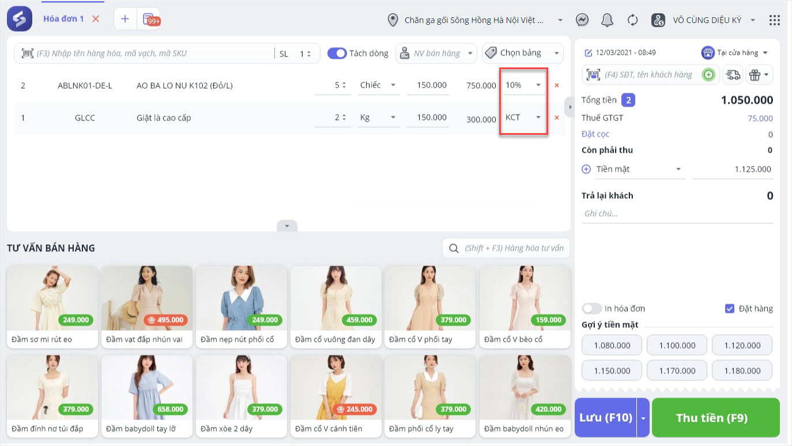Open the pending invoices 99+ icon
This screenshot has height=446, width=792.
(x=150, y=19)
